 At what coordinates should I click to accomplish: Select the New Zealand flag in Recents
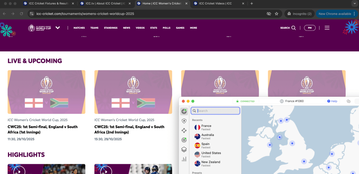(x=197, y=163)
